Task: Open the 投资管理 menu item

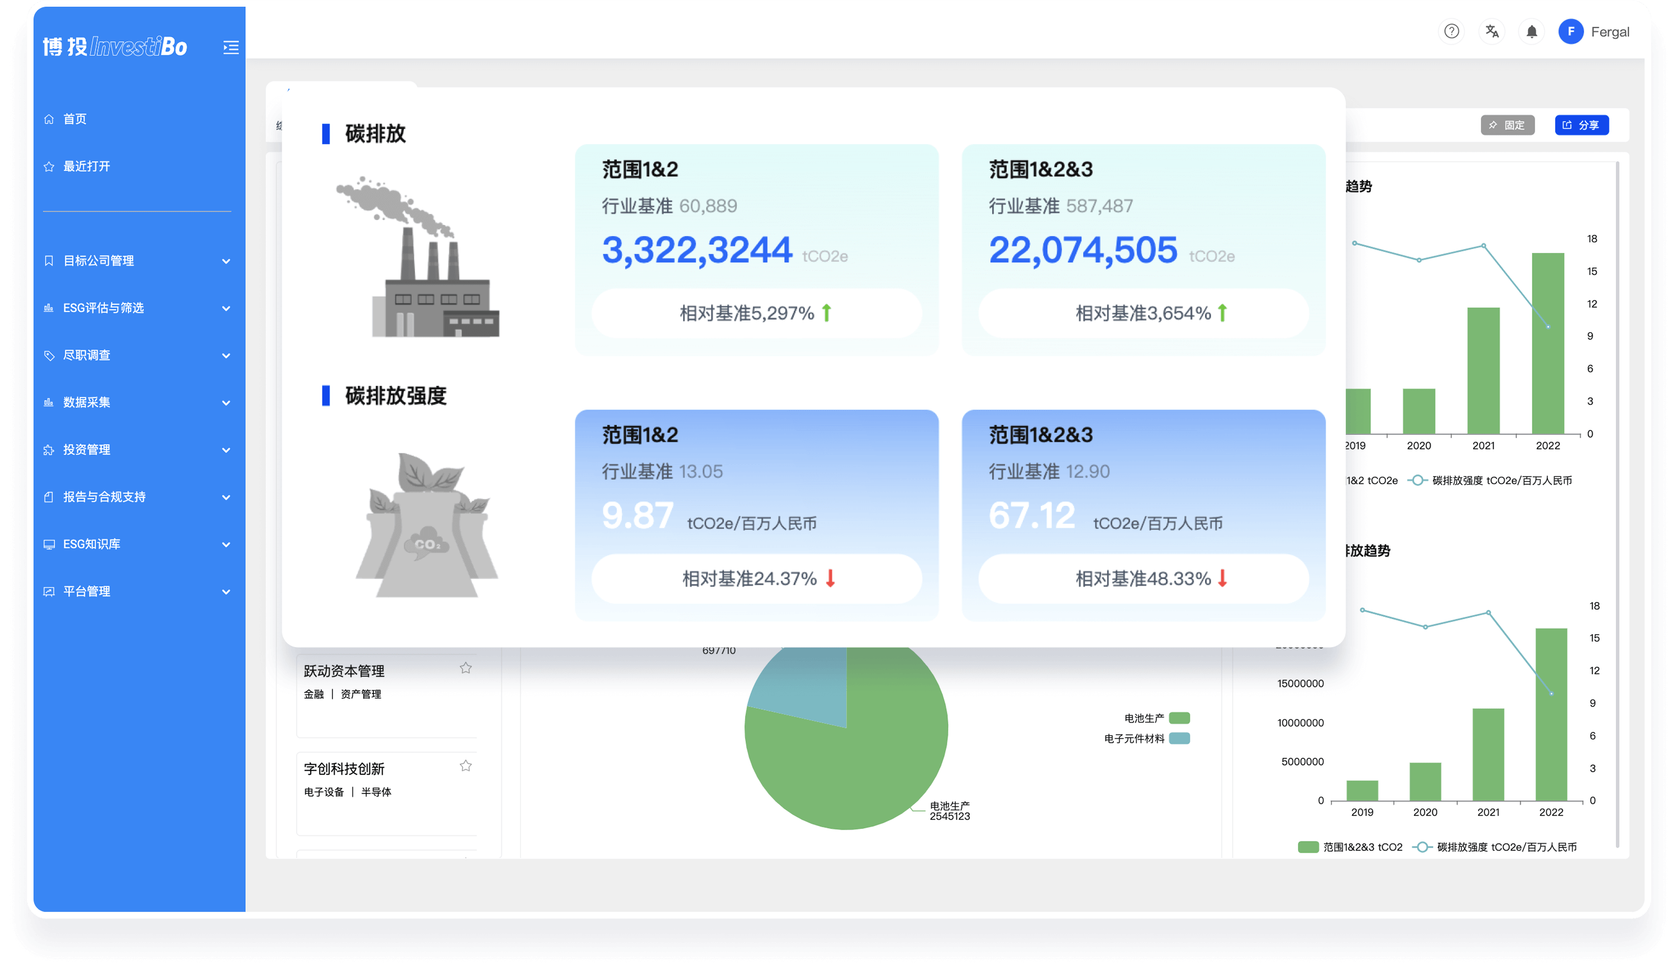Action: (x=87, y=449)
